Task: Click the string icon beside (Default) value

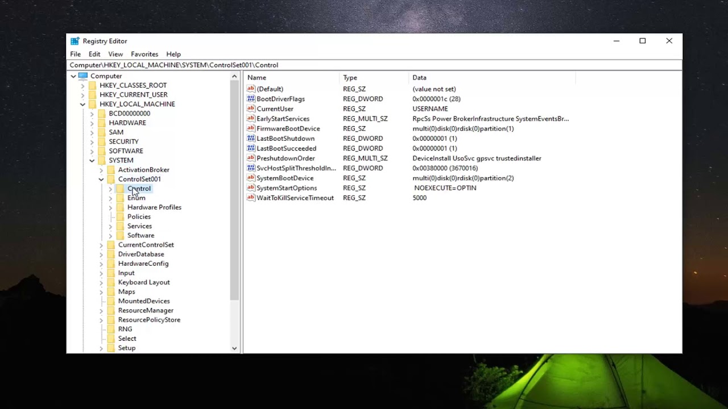Action: coord(251,89)
